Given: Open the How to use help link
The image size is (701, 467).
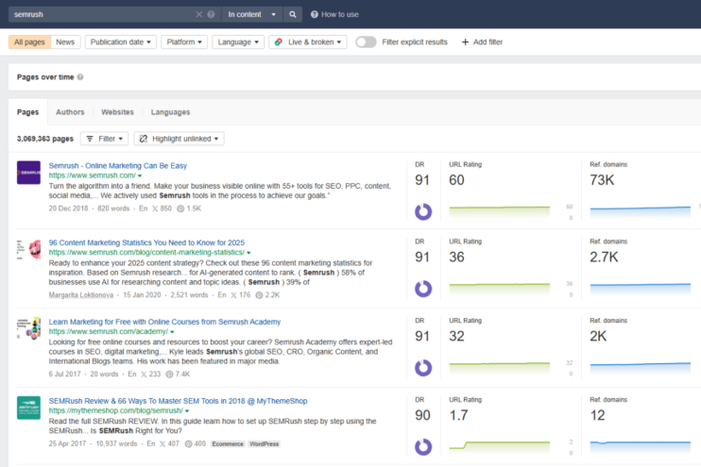Looking at the screenshot, I should tap(334, 14).
